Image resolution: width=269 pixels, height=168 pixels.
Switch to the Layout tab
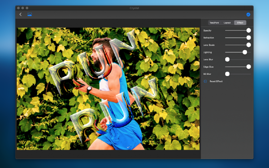coord(227,23)
